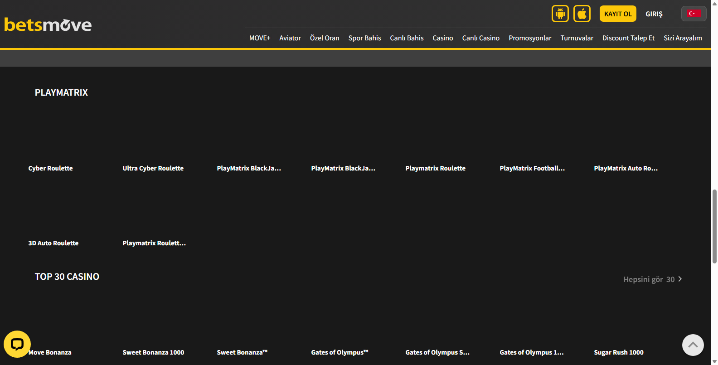
Task: Click the TOP 30 CASINO heading
Action: pyautogui.click(x=67, y=277)
